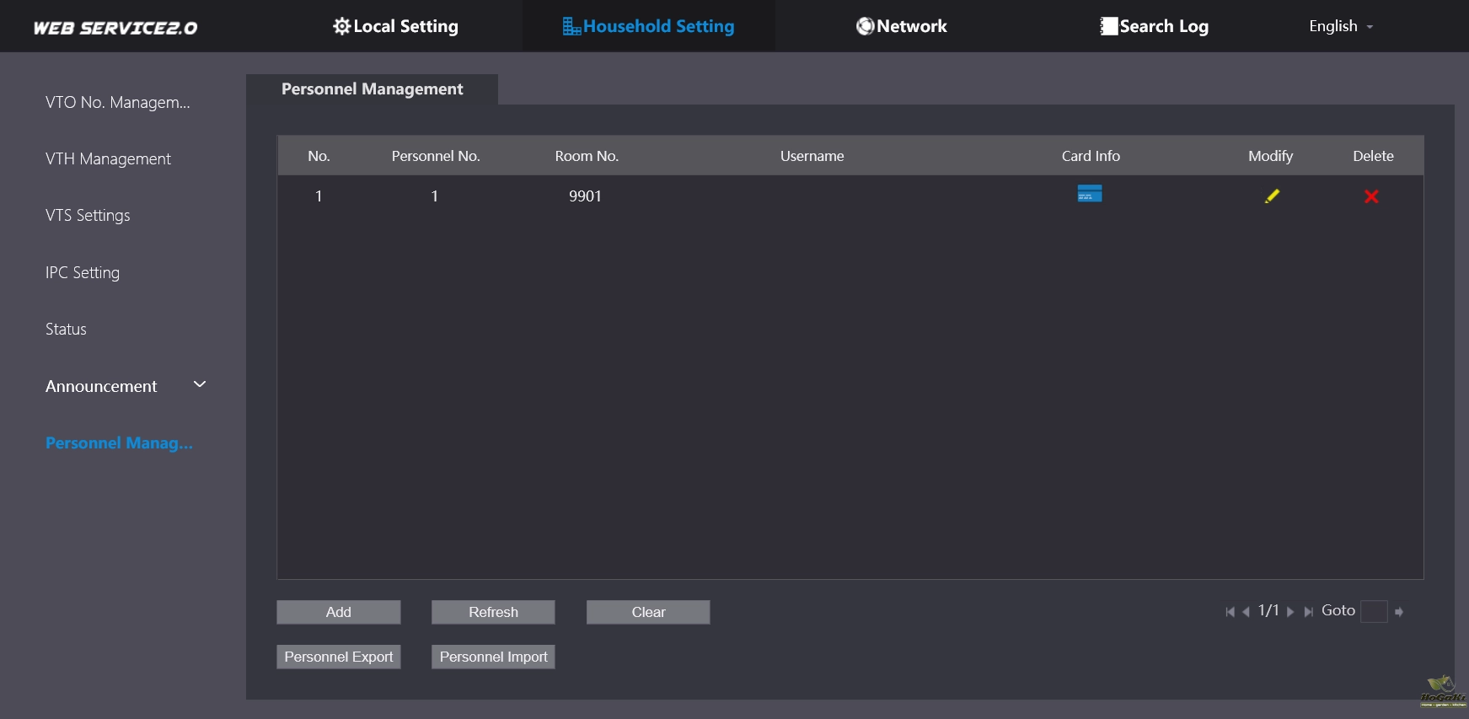This screenshot has height=719, width=1469.
Task: Click the Goto confirm arrow icon
Action: pyautogui.click(x=1399, y=612)
